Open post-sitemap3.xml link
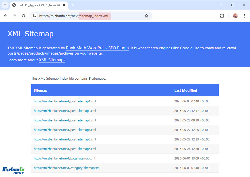250x177 pixels. pos(65,120)
